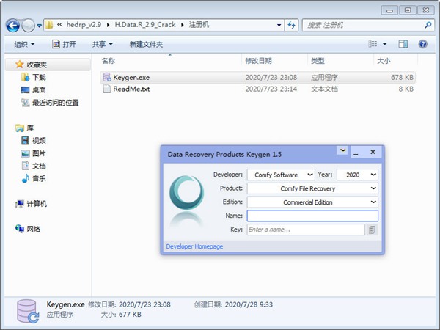Open the 文档 (Documents) library
Viewport: 440px width, 330px height.
click(39, 166)
